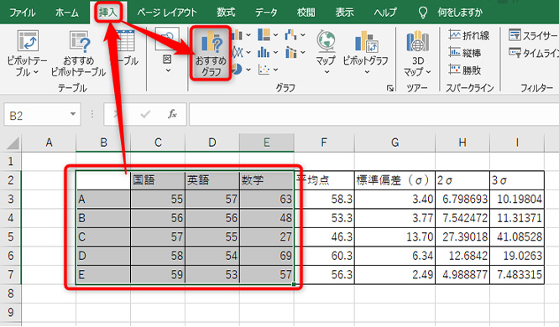Select column I header
The height and width of the screenshot is (327, 559).
(517, 143)
